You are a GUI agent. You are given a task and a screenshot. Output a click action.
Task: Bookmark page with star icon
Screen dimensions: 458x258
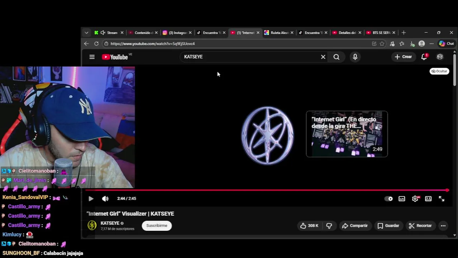(382, 43)
